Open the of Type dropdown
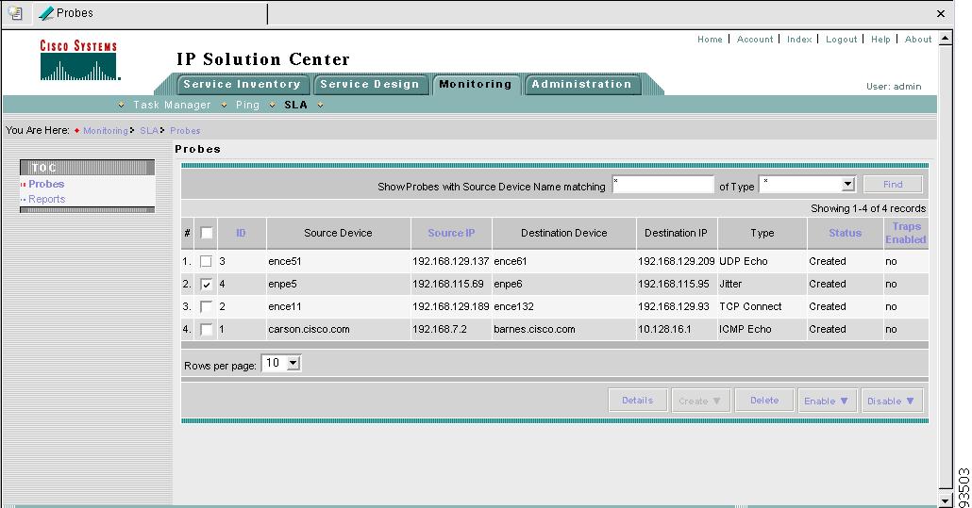Viewport: 972px width, 508px height. pyautogui.click(x=848, y=185)
